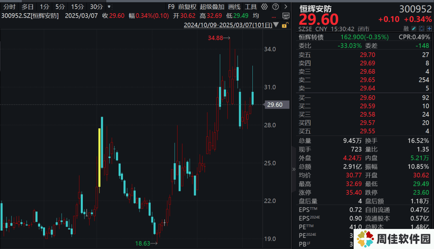Click the 涨停 35.40 value

[354, 192]
